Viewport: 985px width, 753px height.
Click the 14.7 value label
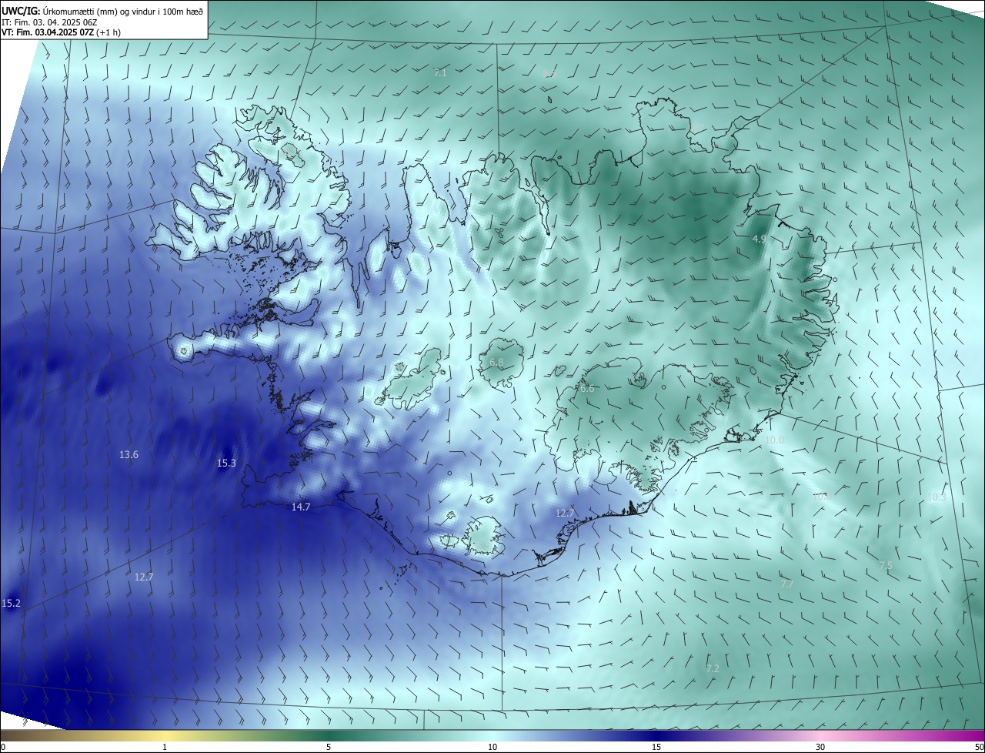[x=301, y=507]
